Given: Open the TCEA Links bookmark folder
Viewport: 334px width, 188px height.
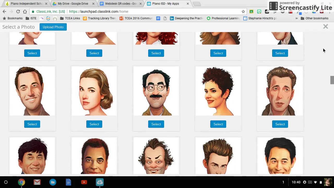Looking at the screenshot, I should 70,18.
